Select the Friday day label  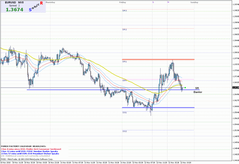click(x=122, y=2)
